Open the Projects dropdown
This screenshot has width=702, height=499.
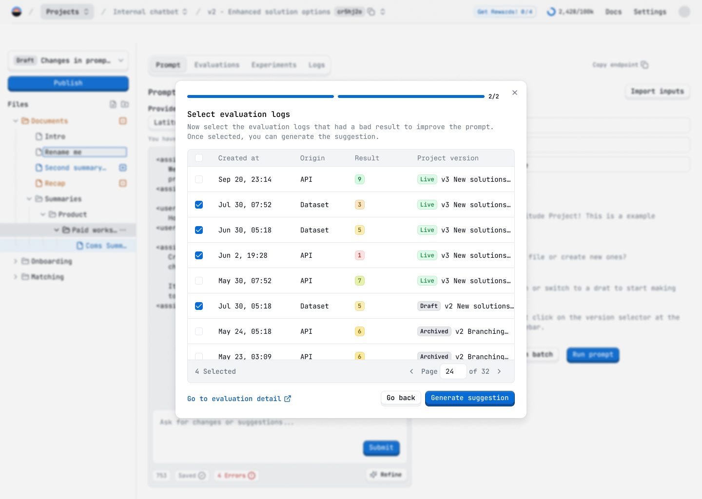(67, 12)
